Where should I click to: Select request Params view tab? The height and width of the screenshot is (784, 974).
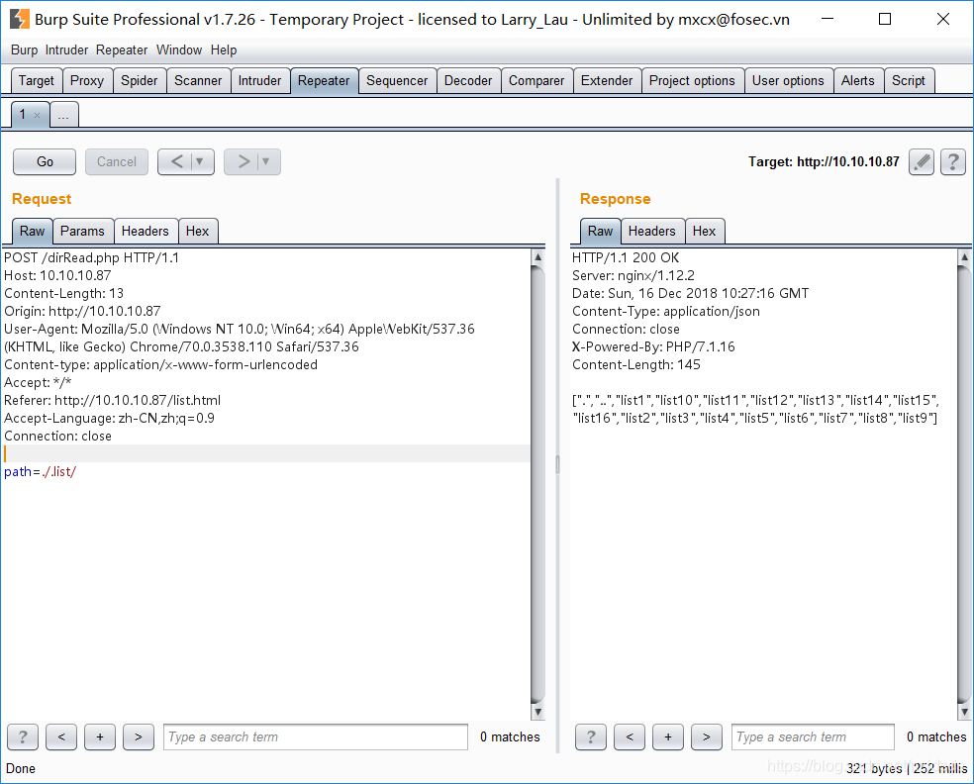(82, 231)
